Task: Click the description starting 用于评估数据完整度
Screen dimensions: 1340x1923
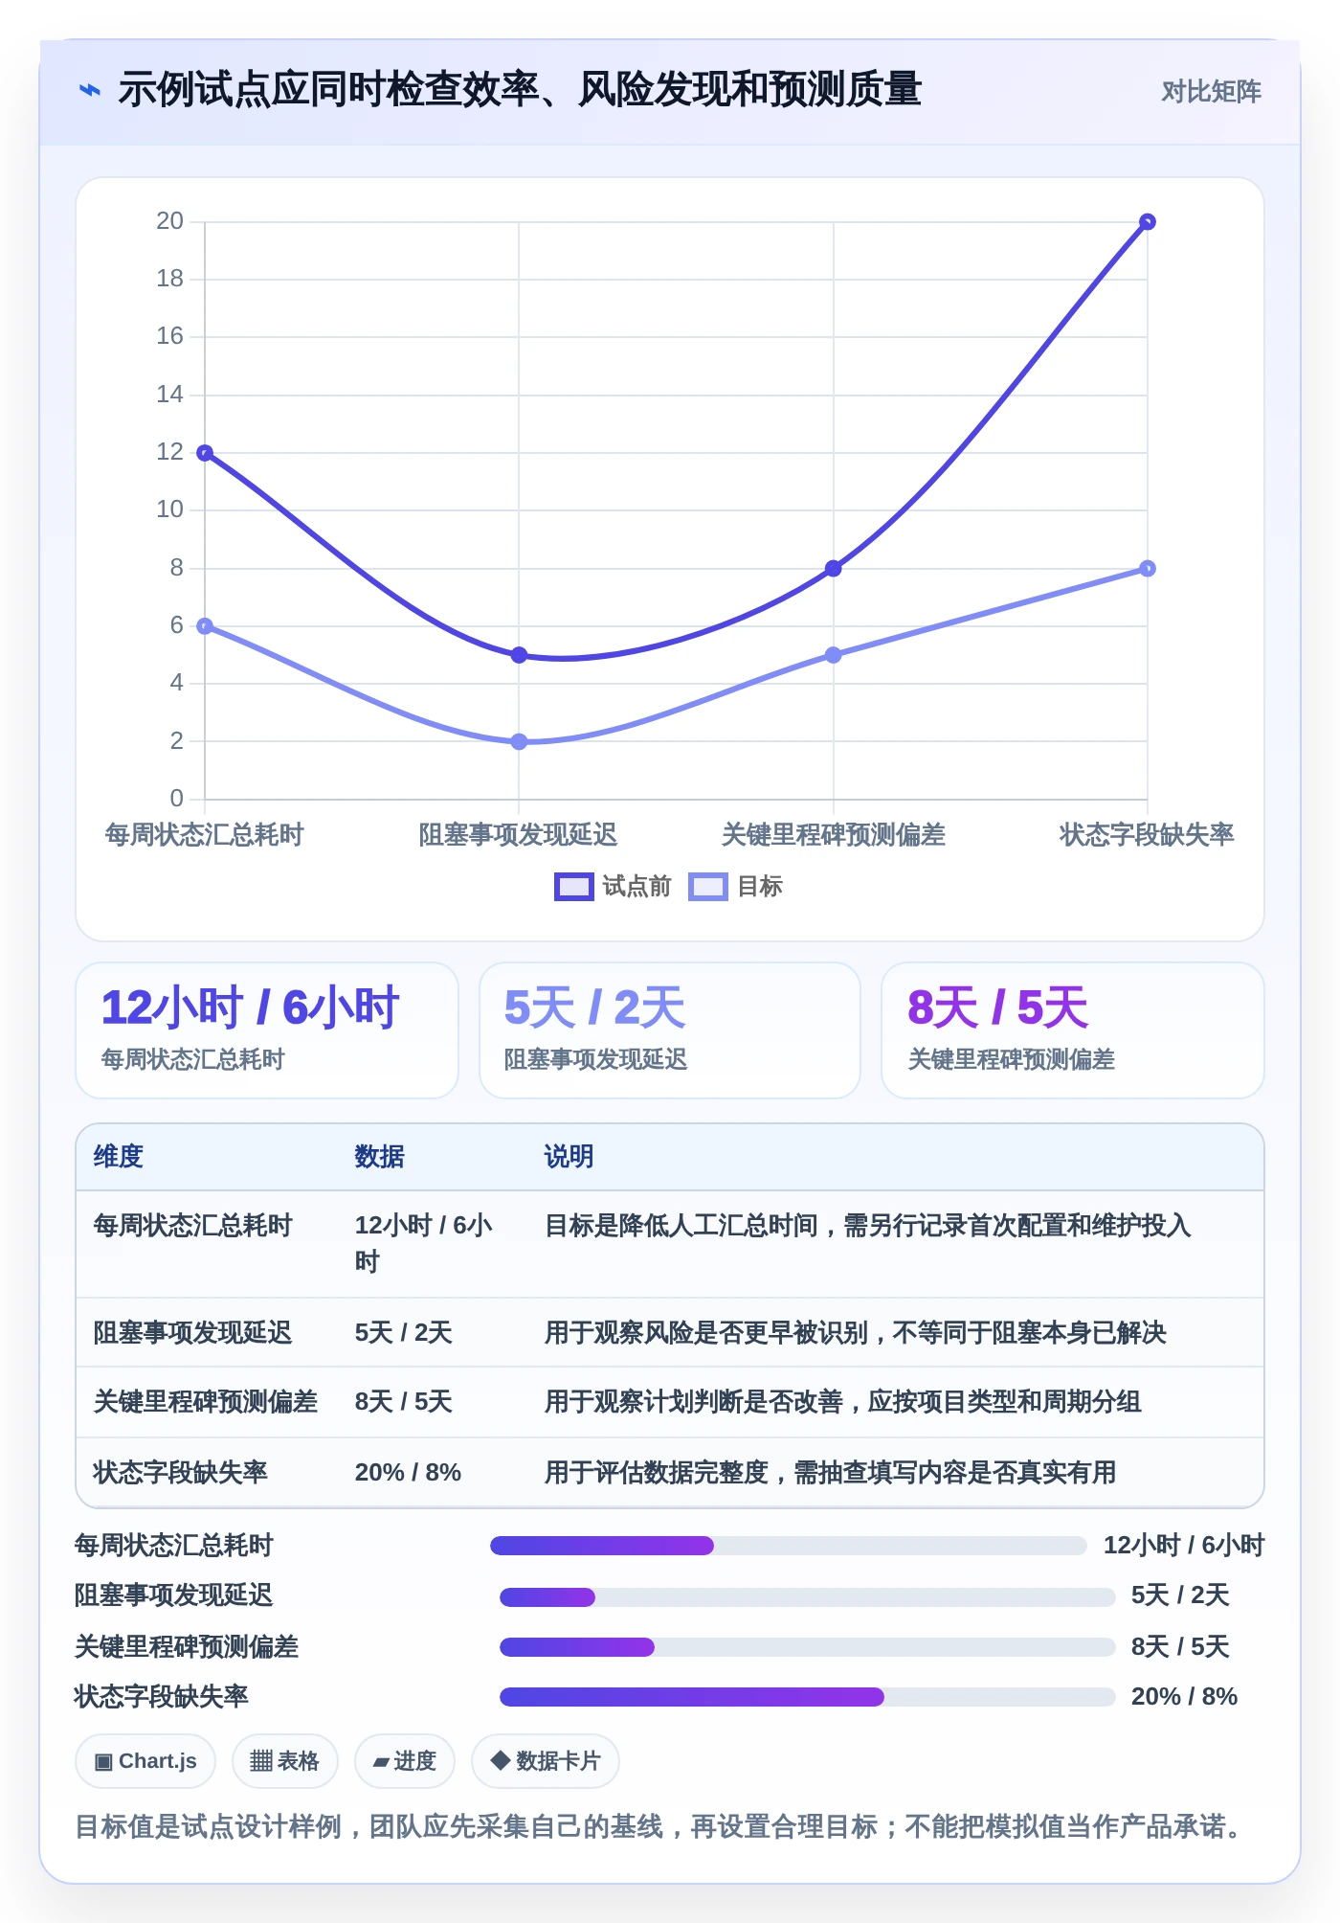Action: [830, 1473]
